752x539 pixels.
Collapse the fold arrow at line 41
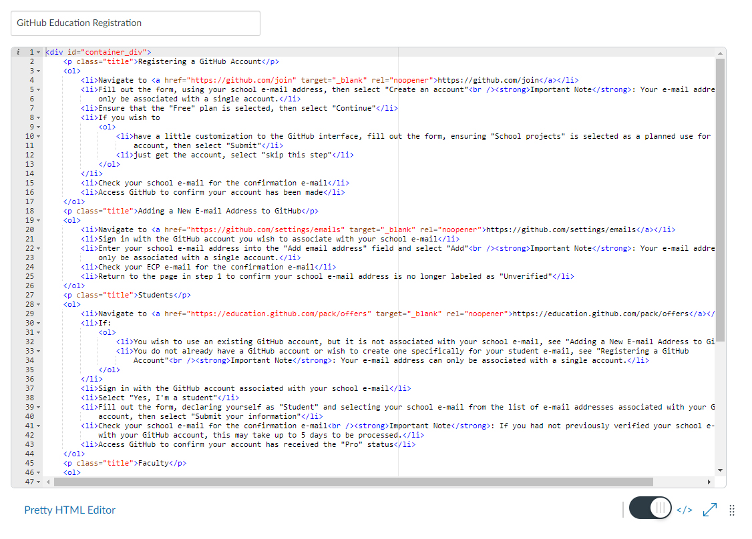38,426
